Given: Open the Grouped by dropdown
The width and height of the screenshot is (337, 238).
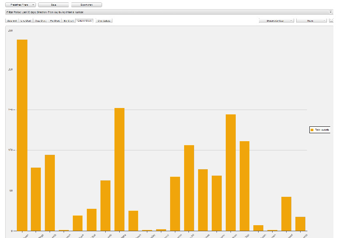Looking at the screenshot, I should click(277, 20).
